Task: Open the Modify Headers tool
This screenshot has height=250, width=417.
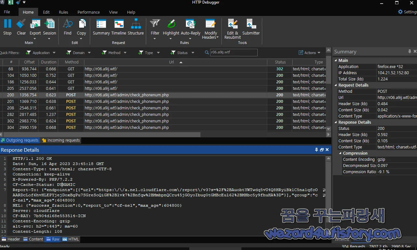Action: [x=210, y=29]
